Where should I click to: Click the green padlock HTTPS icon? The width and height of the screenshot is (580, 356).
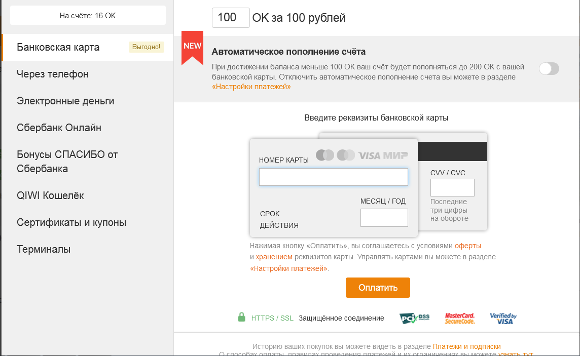pos(241,317)
